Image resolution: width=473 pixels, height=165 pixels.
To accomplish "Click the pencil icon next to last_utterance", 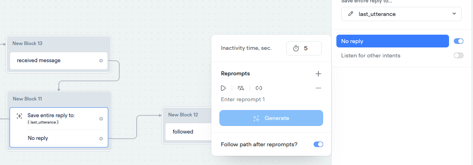I will pos(350,14).
